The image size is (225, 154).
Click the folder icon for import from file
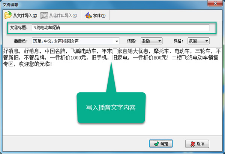8,15
